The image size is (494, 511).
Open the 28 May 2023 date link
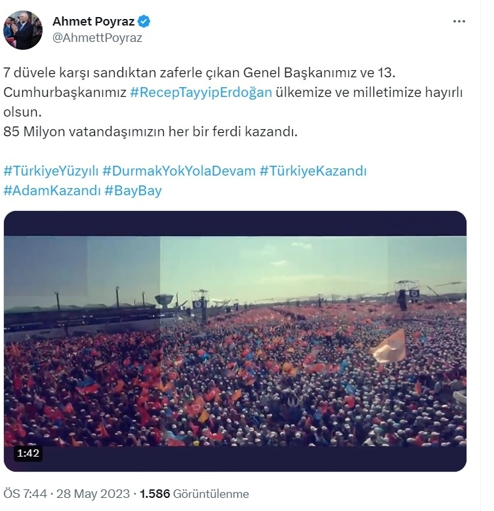click(x=93, y=494)
